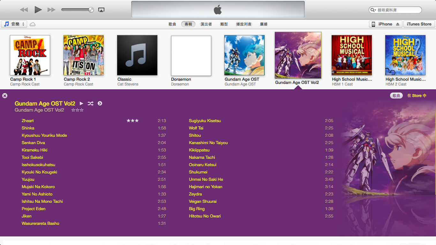Click the 在 Store 中 link
The width and height of the screenshot is (436, 245).
417,96
